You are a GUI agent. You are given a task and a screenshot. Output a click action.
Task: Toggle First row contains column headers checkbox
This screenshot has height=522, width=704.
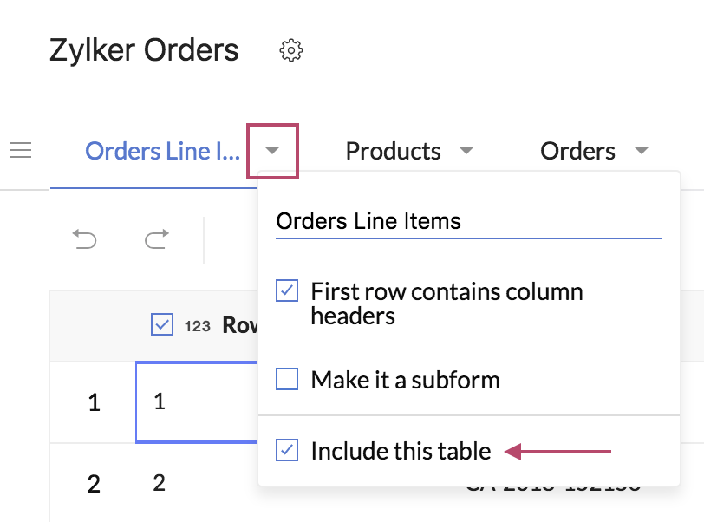coord(287,291)
